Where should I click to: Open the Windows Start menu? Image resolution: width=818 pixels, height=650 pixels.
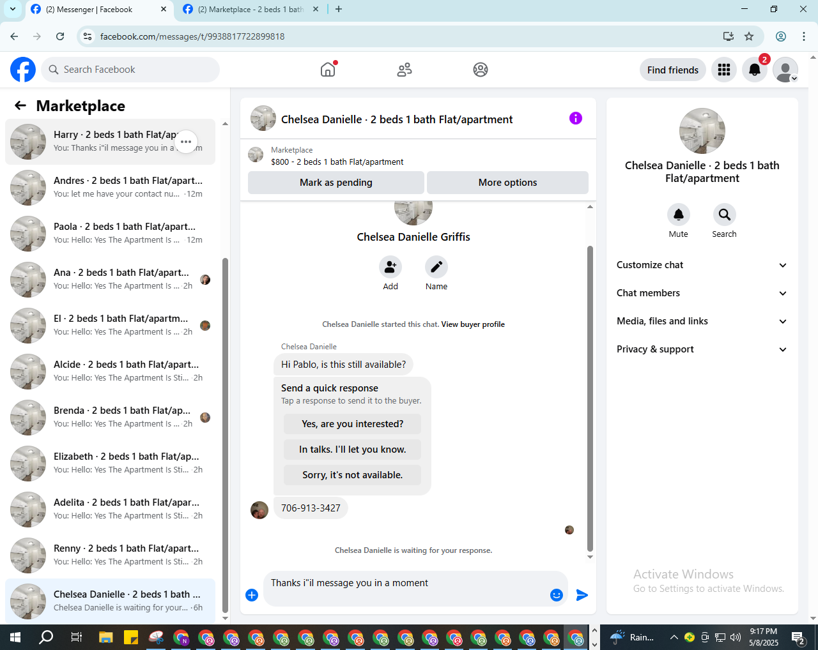15,637
